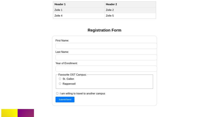Click the yellow color block
The height and width of the screenshot is (117, 209).
click(x=9, y=113)
